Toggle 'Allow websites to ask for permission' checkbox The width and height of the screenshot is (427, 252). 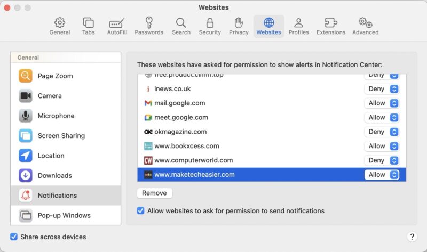[140, 210]
